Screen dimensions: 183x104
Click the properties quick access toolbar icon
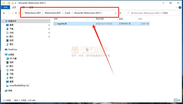click(9, 3)
